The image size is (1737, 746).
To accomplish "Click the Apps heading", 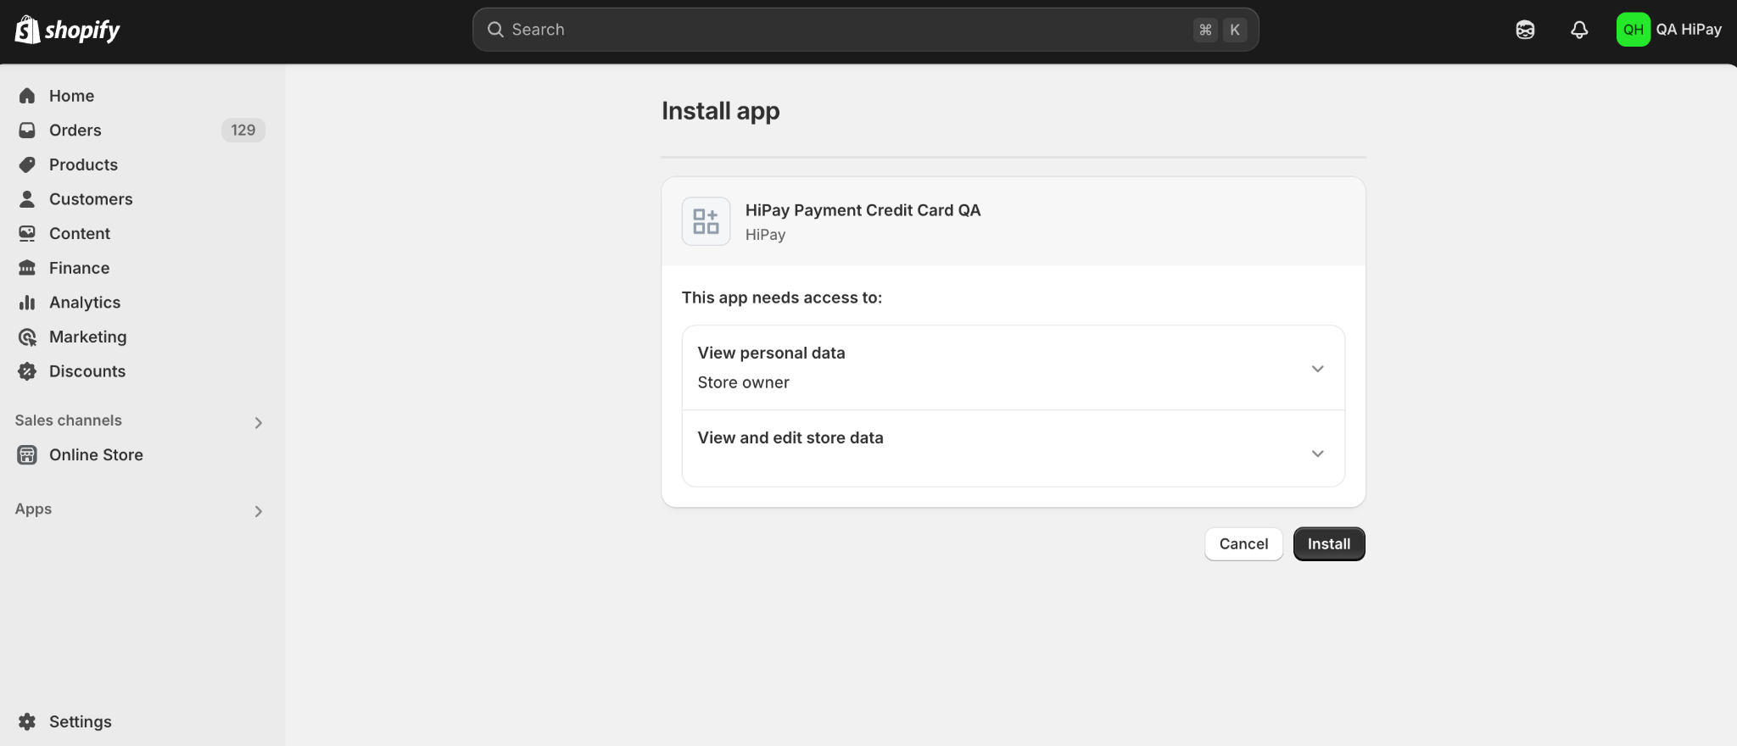I will [x=34, y=509].
